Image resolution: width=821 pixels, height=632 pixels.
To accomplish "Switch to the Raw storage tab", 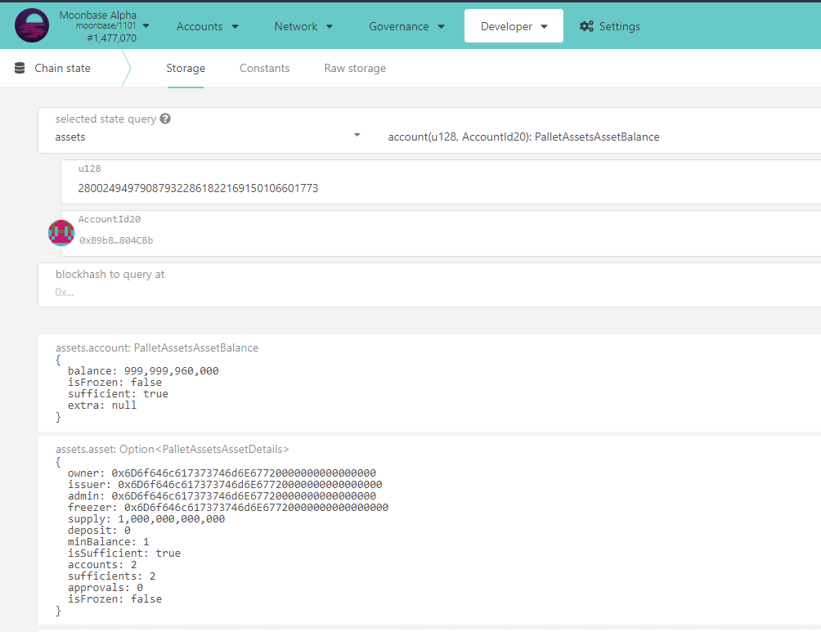I will coord(355,68).
